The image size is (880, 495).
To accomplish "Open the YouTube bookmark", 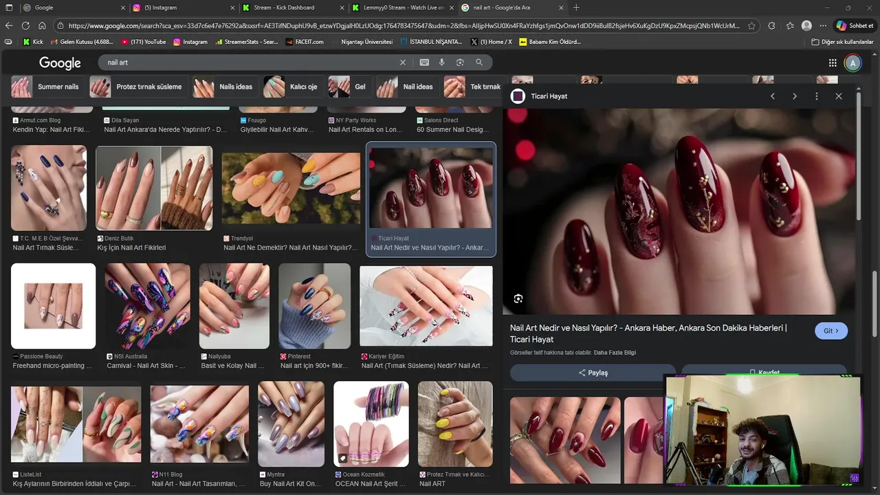I will pyautogui.click(x=144, y=42).
